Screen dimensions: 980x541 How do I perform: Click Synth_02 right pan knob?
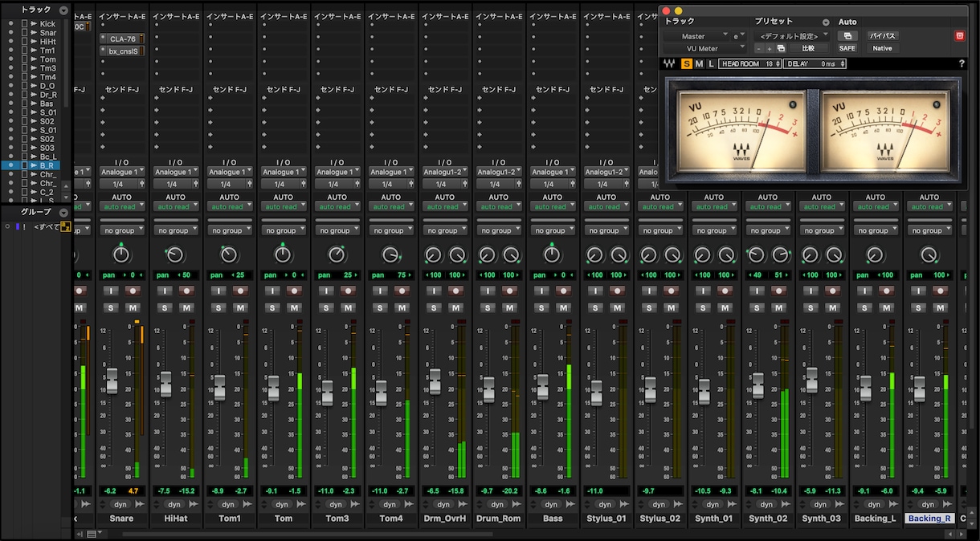tap(781, 255)
